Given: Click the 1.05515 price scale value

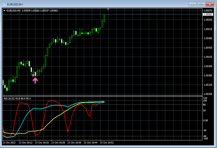Looking at the screenshot, I should click(x=208, y=29).
